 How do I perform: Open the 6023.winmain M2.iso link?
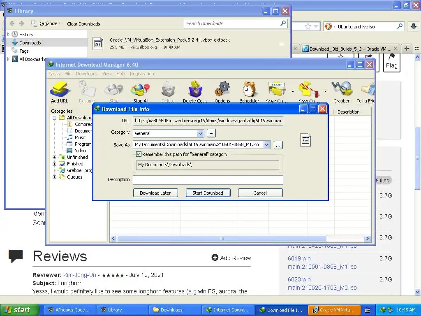(322, 283)
